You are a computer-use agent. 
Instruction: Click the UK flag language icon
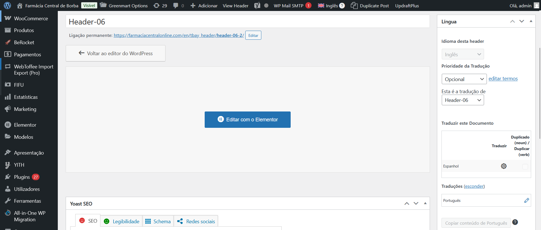[321, 5]
